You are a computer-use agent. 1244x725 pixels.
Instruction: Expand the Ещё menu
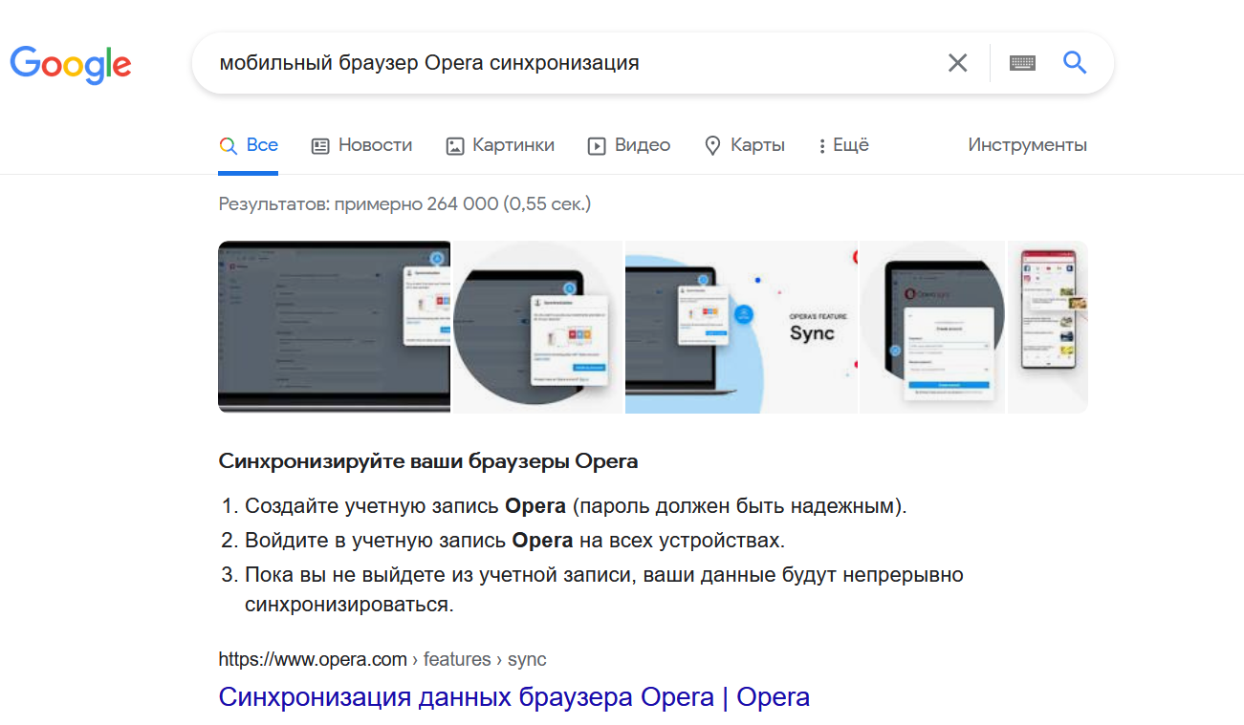coord(843,145)
